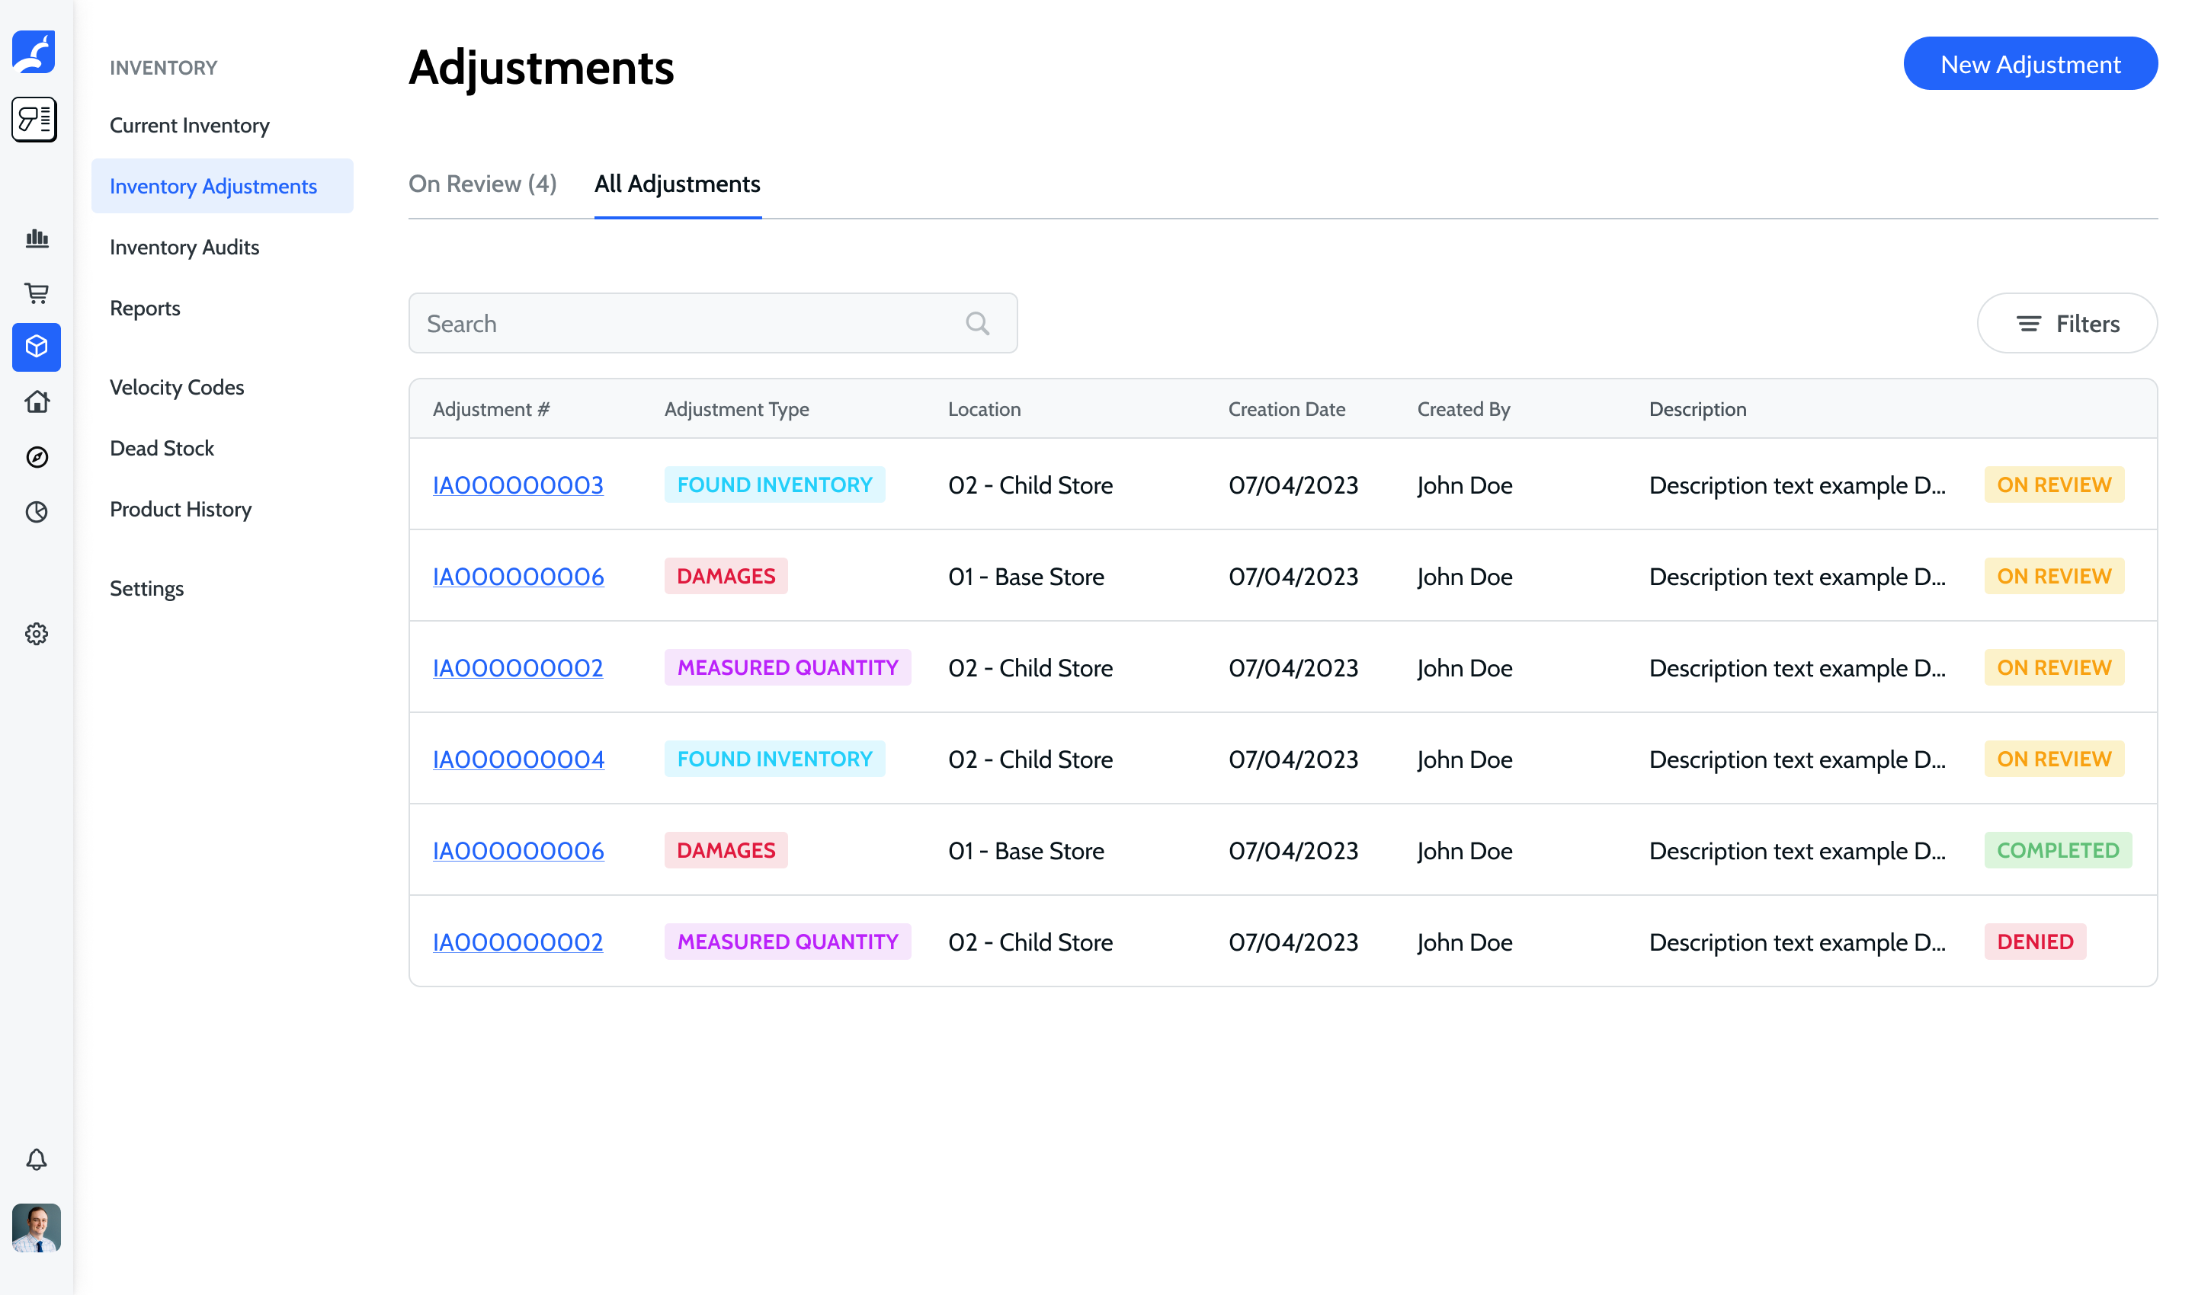Open the shopping cart sidebar icon
The image size is (2195, 1295).
coord(37,293)
